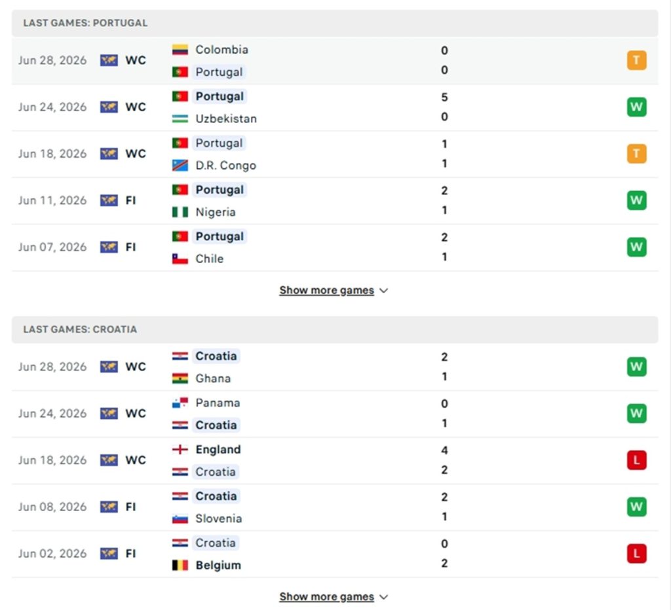Select the WC competition icon for Jun 24 Portugal match

109,107
